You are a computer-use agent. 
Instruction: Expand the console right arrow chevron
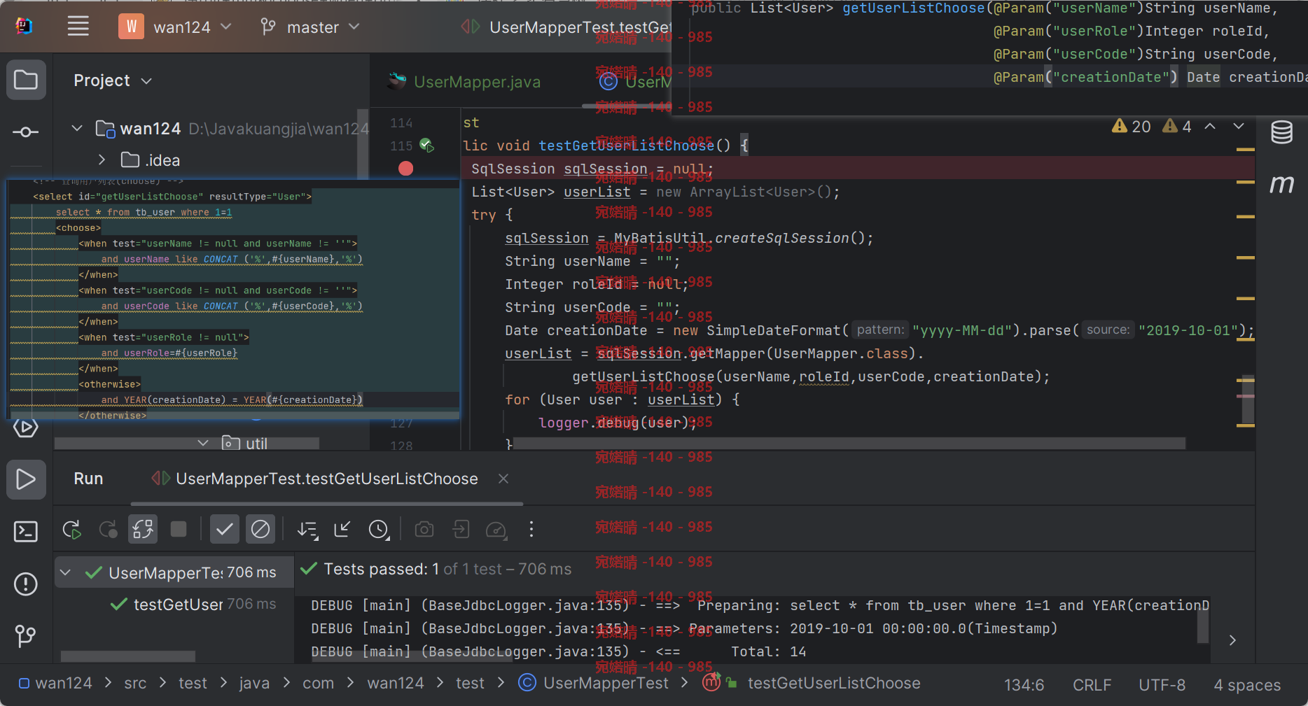pyautogui.click(x=1232, y=640)
